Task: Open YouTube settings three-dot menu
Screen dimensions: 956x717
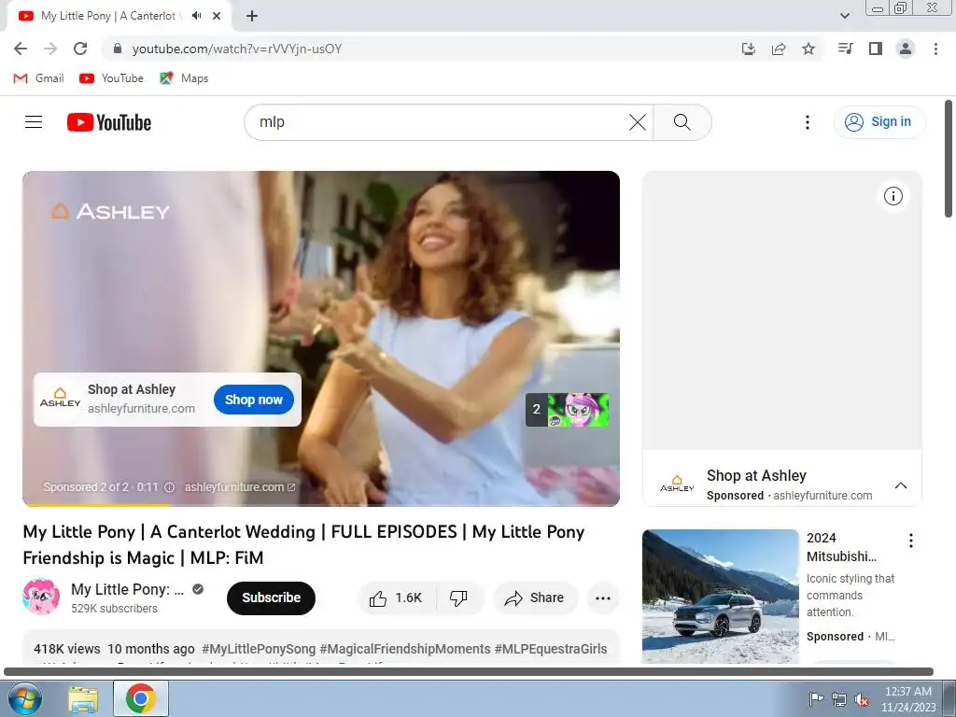Action: pyautogui.click(x=808, y=122)
